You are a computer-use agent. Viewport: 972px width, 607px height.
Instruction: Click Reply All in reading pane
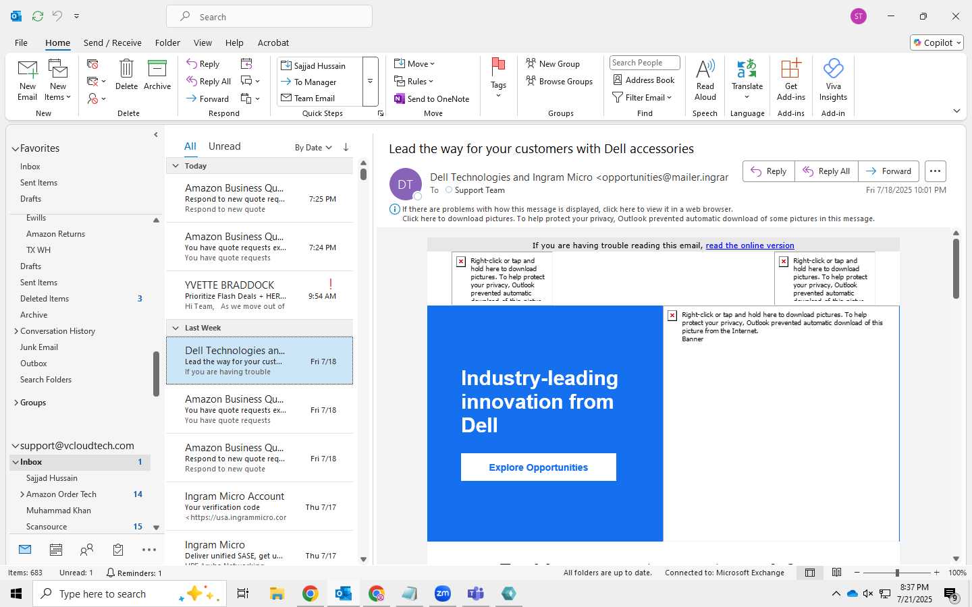pyautogui.click(x=826, y=171)
